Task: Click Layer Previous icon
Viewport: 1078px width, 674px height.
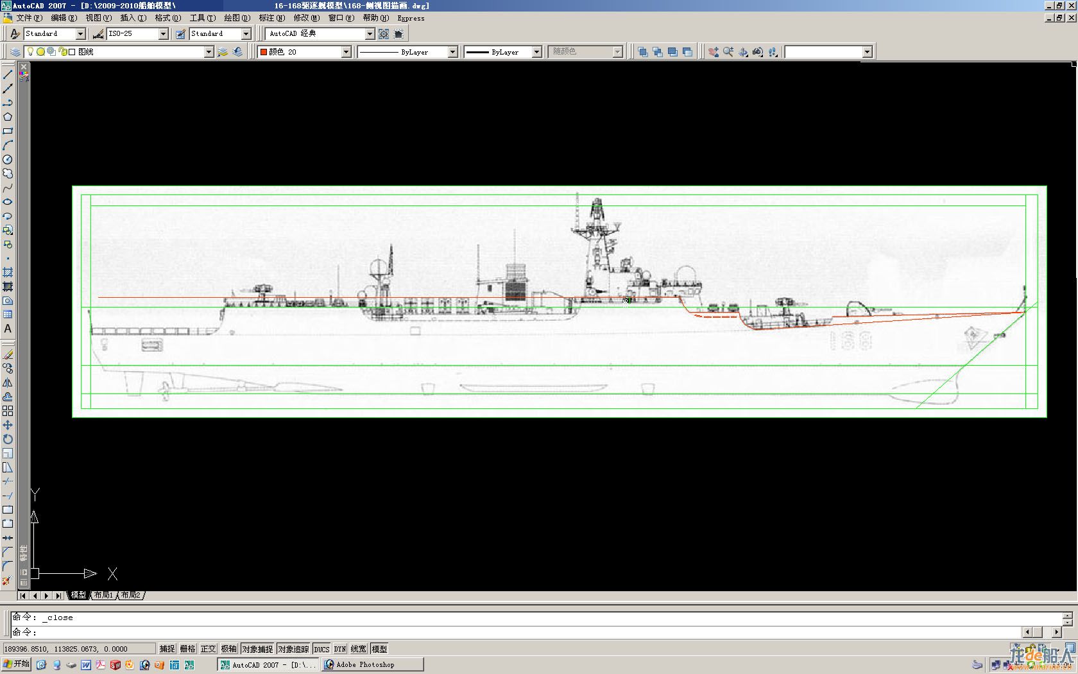Action: [237, 52]
